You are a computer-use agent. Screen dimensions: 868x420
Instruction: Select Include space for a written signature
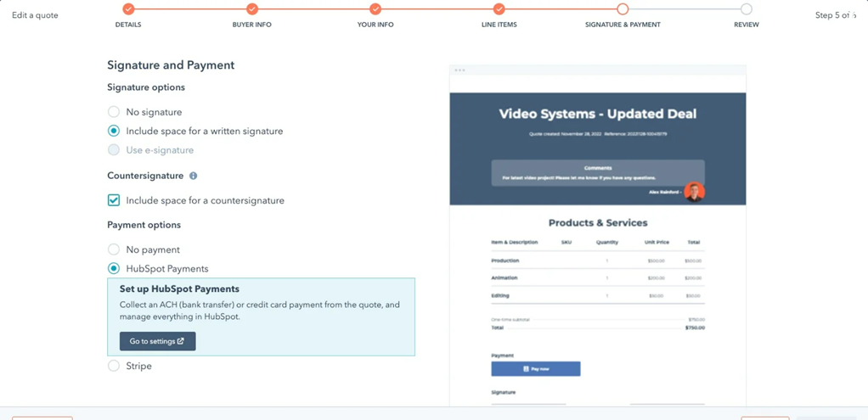(x=114, y=132)
